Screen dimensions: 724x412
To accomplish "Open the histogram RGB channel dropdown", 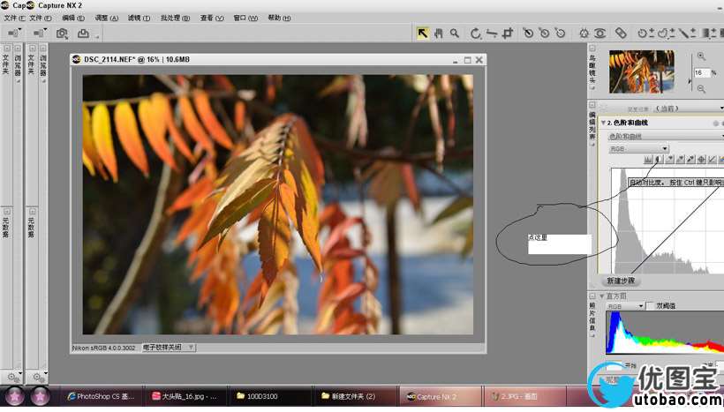I will (625, 306).
